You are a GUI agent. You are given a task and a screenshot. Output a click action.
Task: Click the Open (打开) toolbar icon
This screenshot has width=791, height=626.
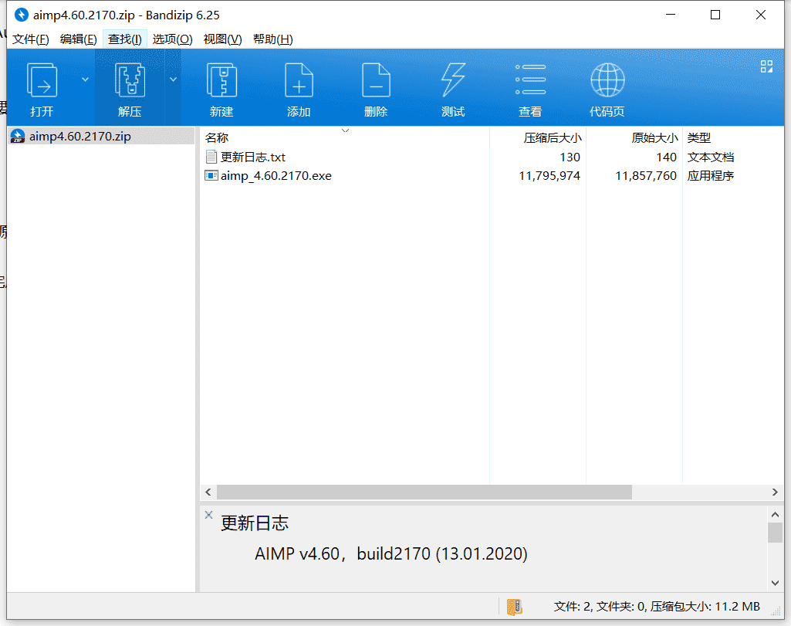point(42,80)
